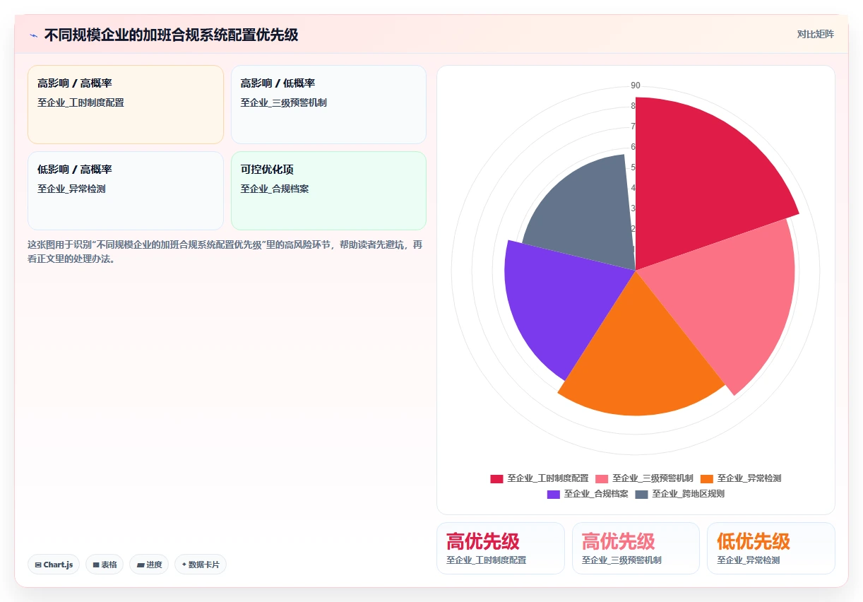Open the 低优先级 异常检测 card
The height and width of the screenshot is (602, 863).
pos(771,548)
